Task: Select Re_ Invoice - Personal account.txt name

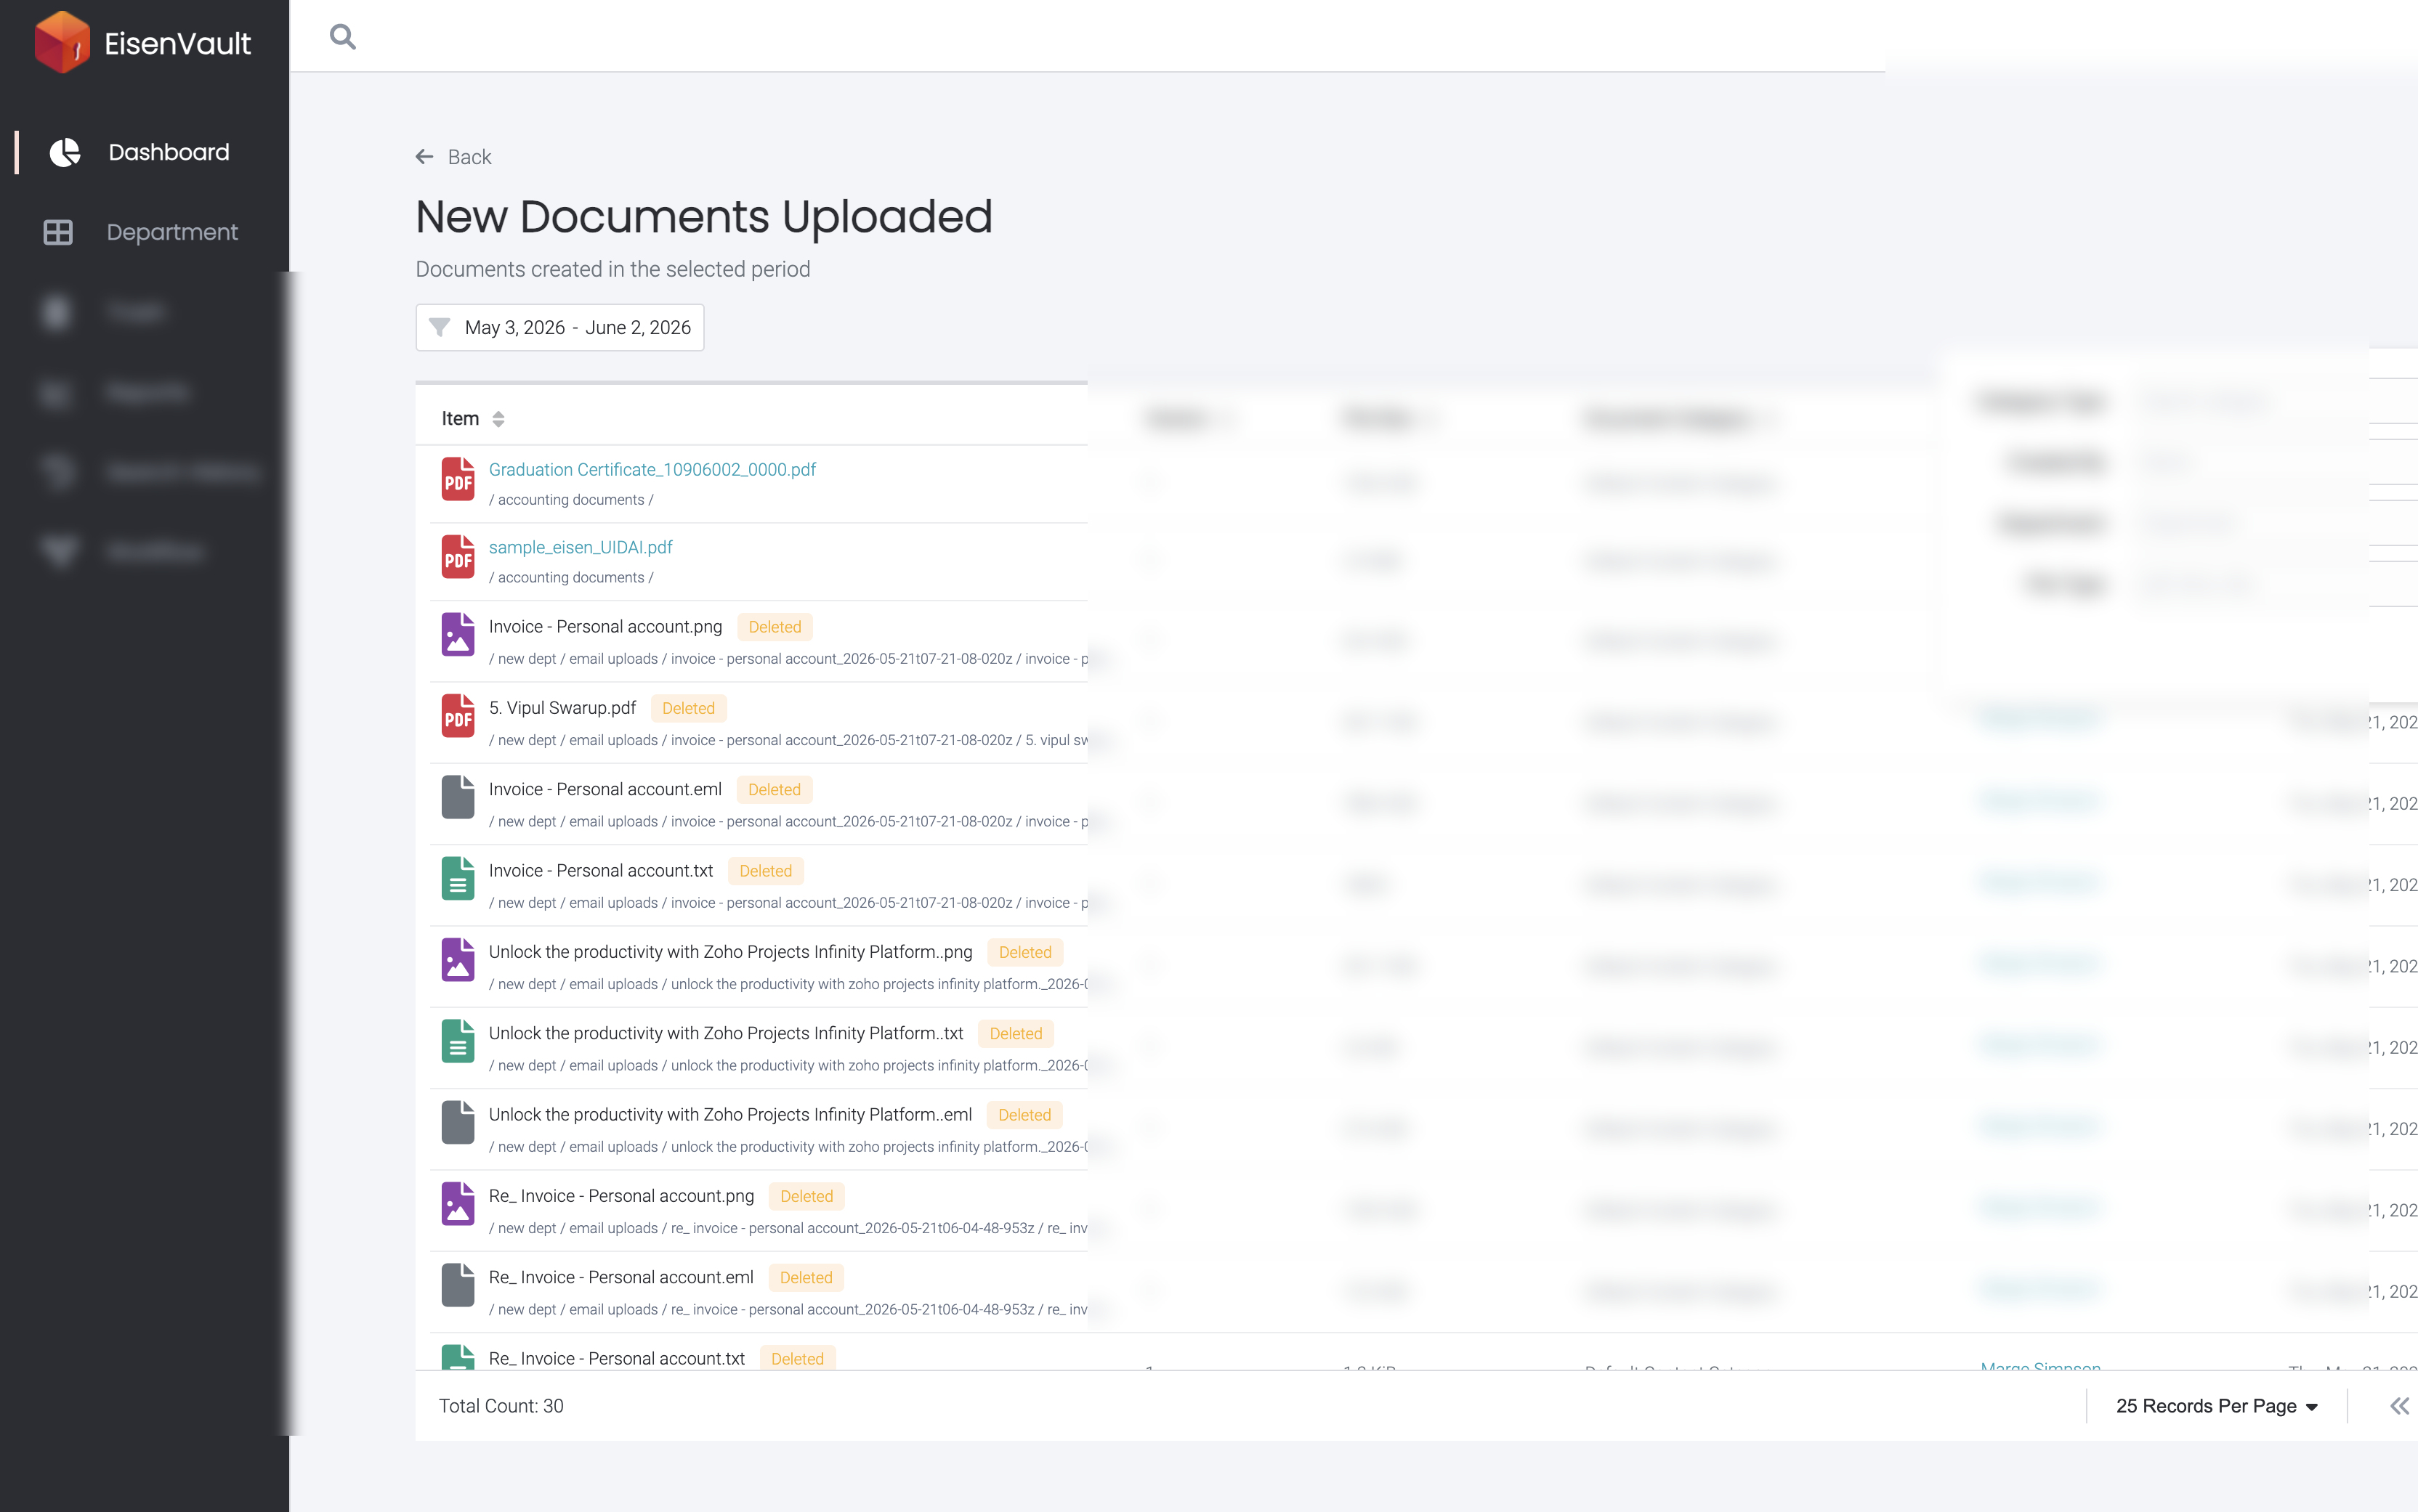Action: coord(618,1358)
